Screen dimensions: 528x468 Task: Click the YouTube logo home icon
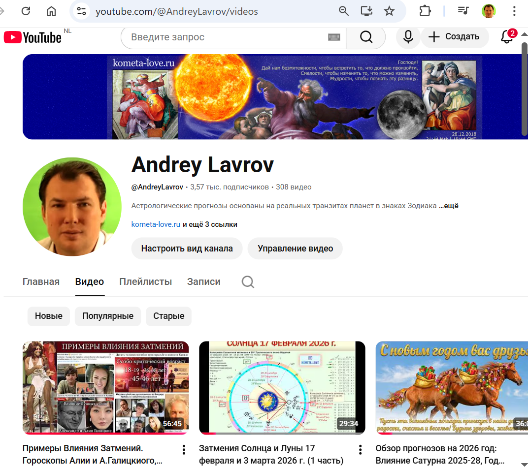pos(33,37)
